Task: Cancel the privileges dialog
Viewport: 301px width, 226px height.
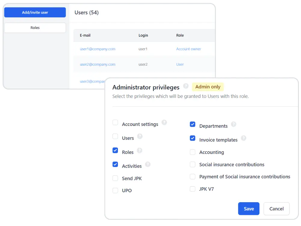Action: pos(276,209)
